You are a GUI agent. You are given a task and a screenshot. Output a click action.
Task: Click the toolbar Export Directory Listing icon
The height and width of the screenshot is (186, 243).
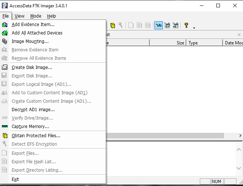click(x=148, y=25)
